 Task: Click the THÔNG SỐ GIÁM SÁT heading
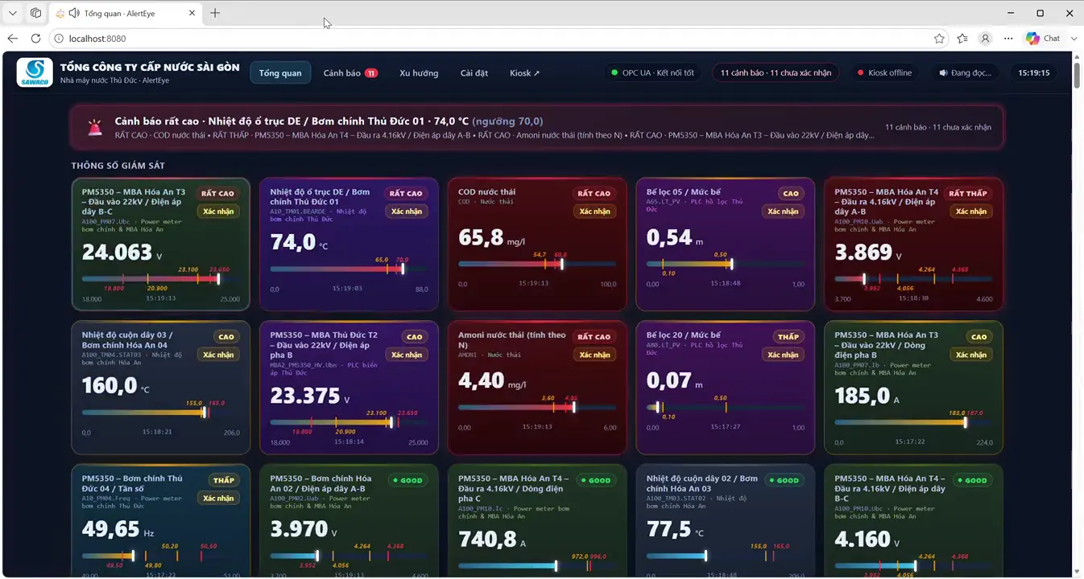(x=118, y=166)
